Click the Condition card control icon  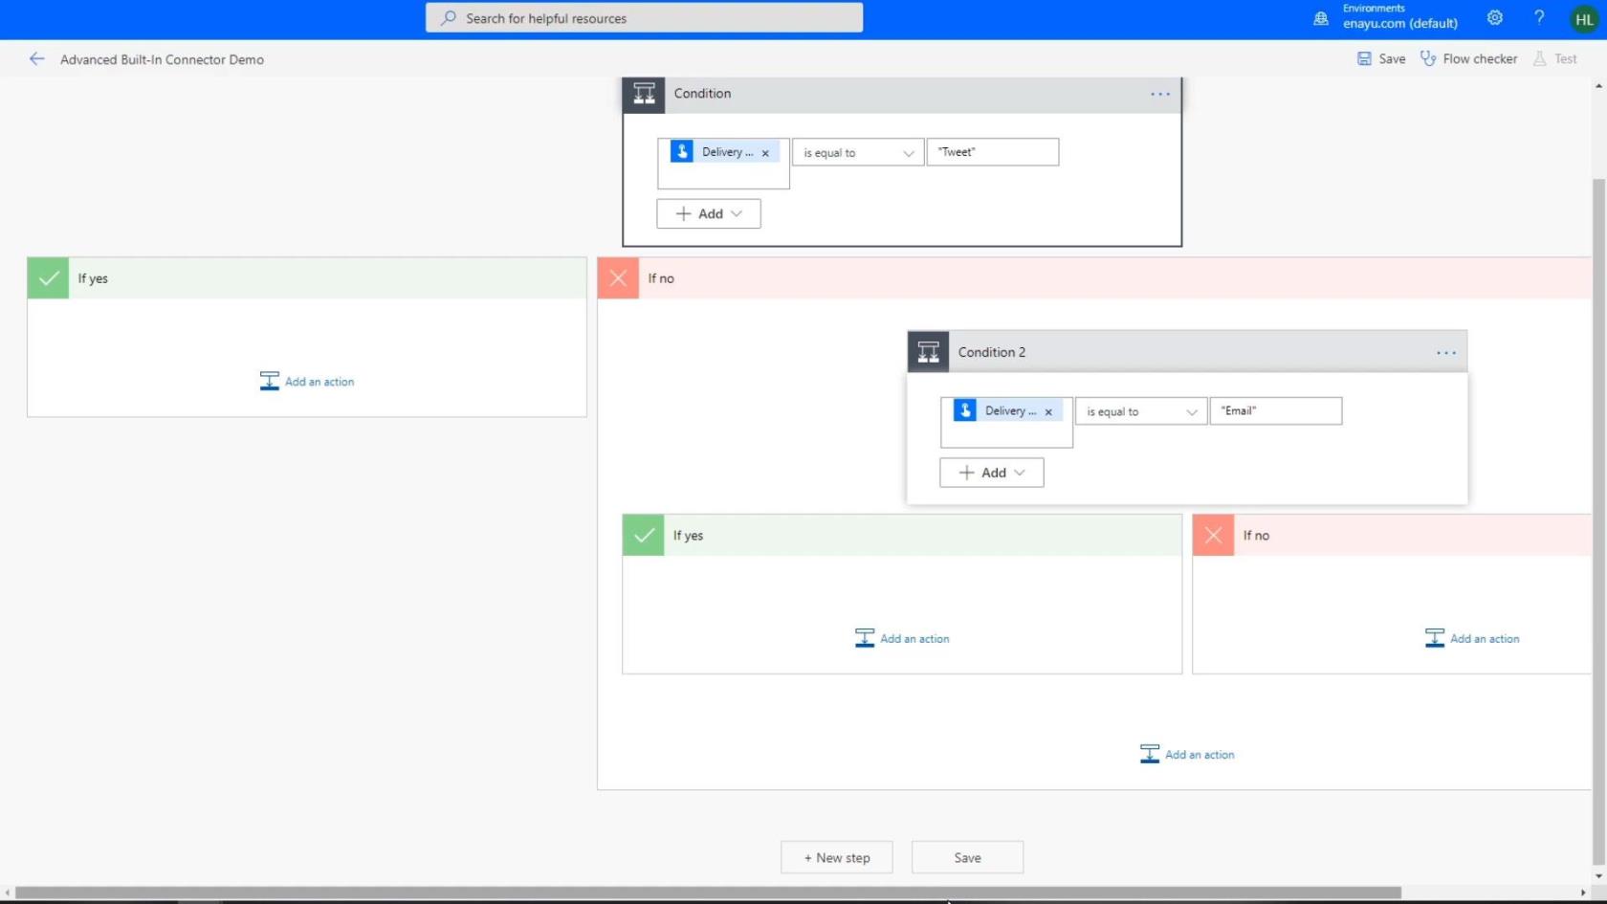click(644, 94)
